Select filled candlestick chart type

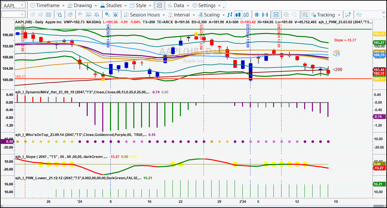(x=238, y=15)
